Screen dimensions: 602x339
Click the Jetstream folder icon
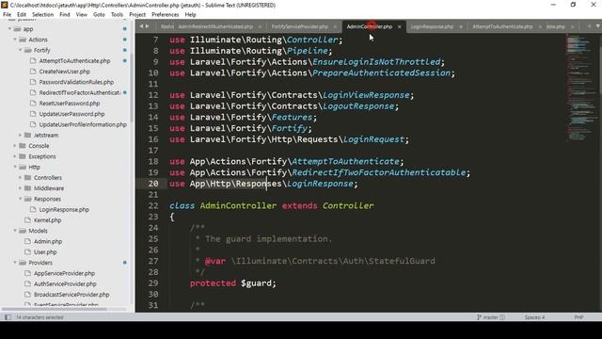(27, 135)
